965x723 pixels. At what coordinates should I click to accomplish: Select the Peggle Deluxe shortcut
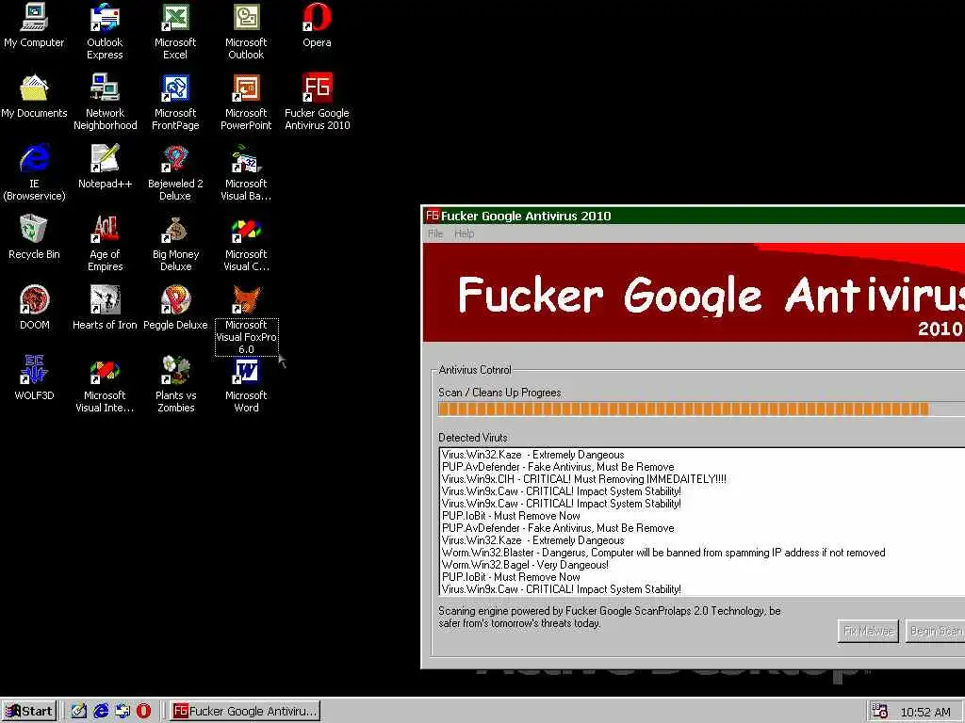click(175, 308)
